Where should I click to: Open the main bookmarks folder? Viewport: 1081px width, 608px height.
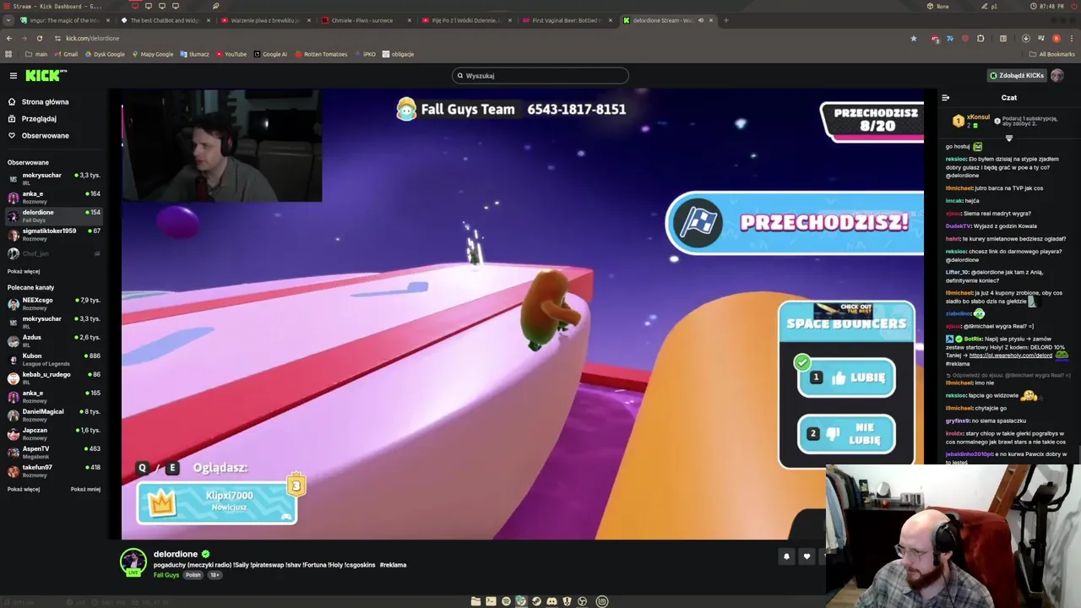[36, 54]
